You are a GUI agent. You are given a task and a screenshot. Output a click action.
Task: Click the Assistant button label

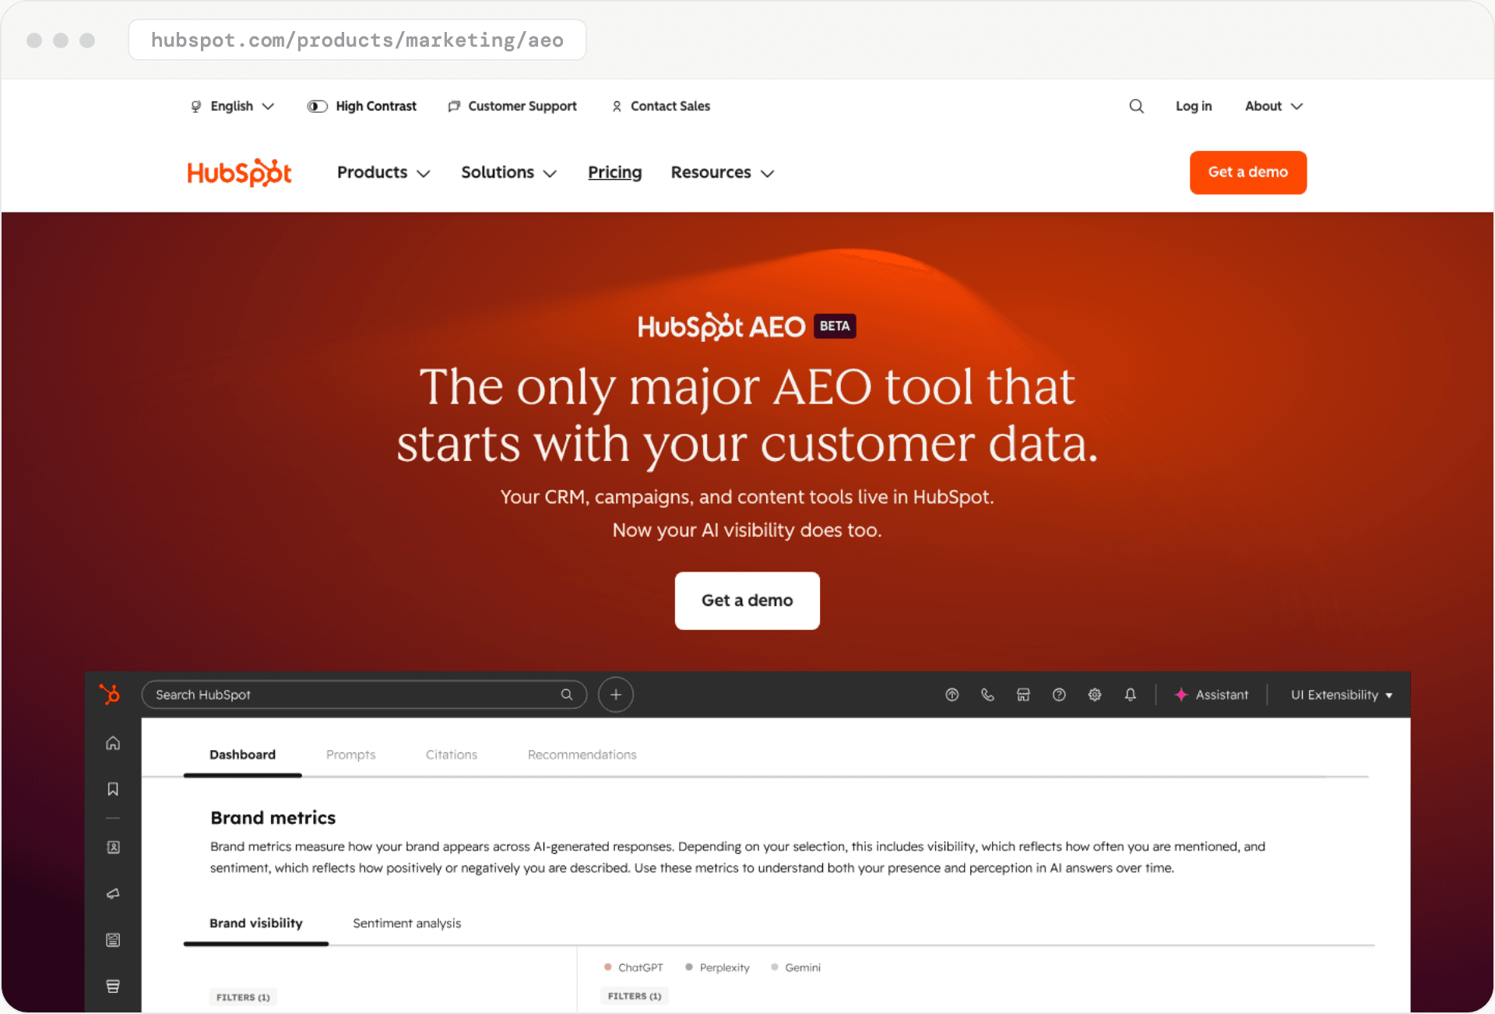point(1222,695)
